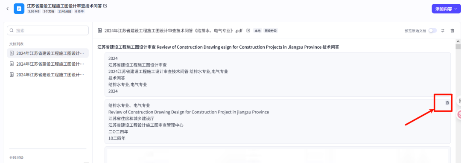Image resolution: width=461 pixels, height=163 pixels.
Task: Rename the pdf via its edit pencil icon
Action: [x=248, y=31]
